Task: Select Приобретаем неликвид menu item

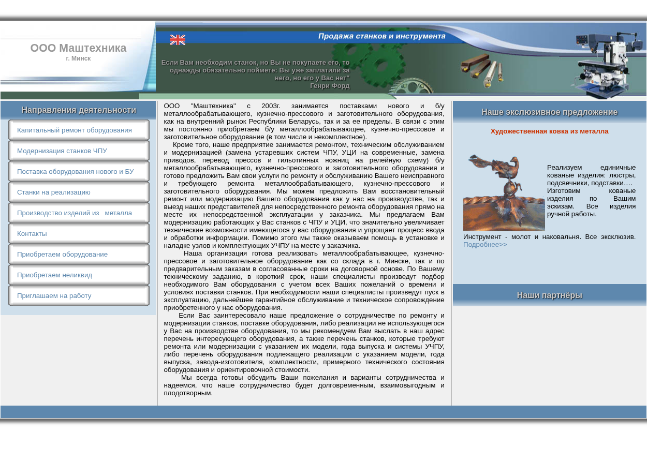Action: pyautogui.click(x=79, y=275)
